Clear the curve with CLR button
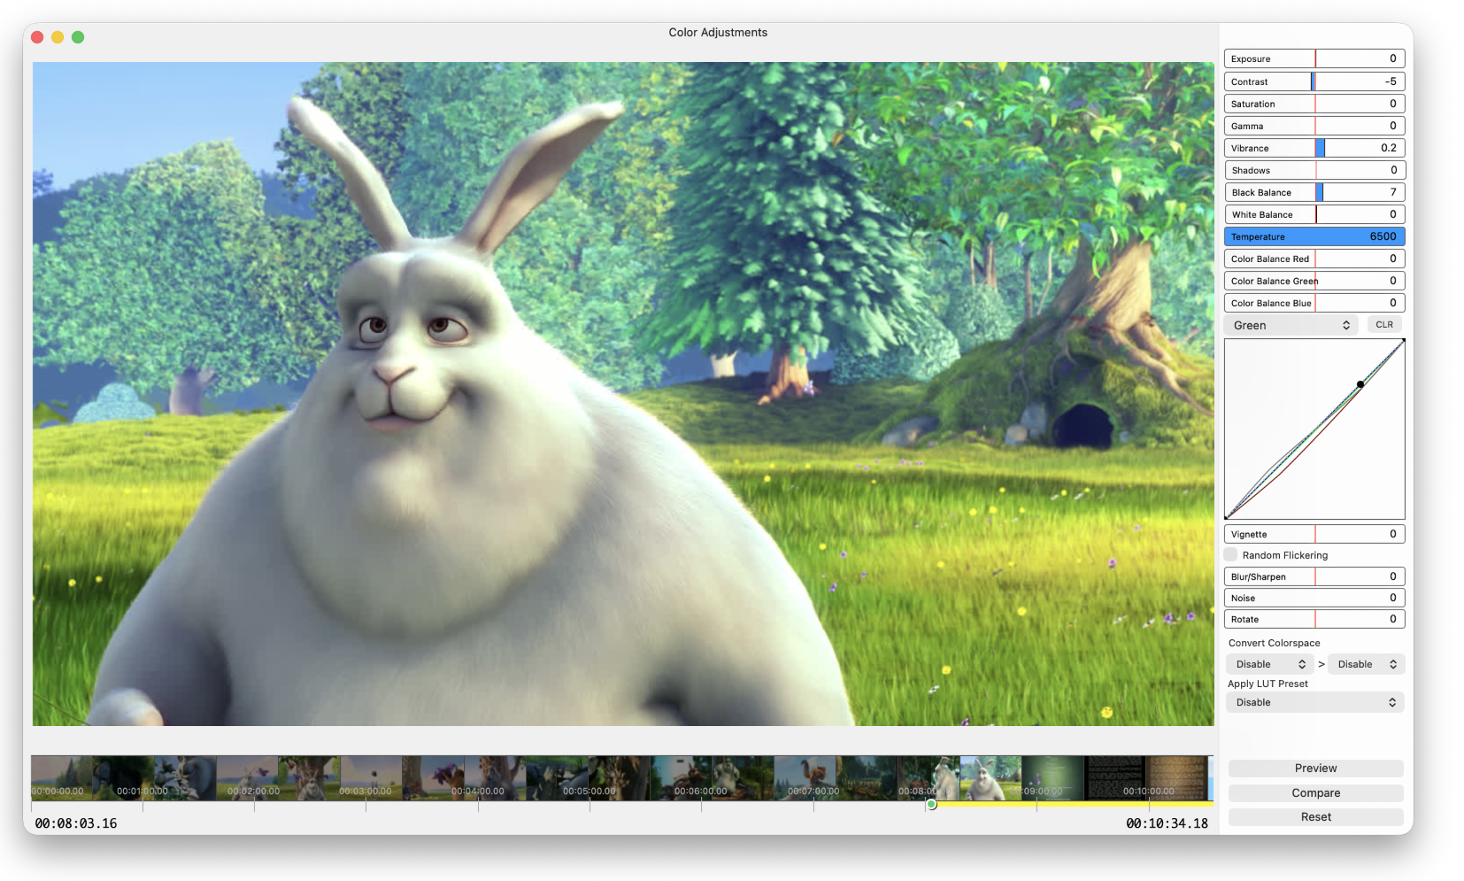 [x=1384, y=325]
